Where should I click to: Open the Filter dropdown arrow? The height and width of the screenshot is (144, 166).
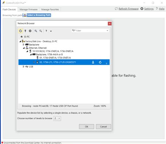[107, 31]
